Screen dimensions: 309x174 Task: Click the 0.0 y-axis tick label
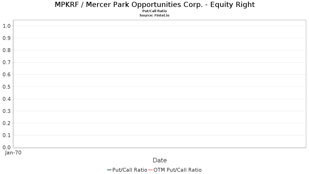tap(6, 147)
